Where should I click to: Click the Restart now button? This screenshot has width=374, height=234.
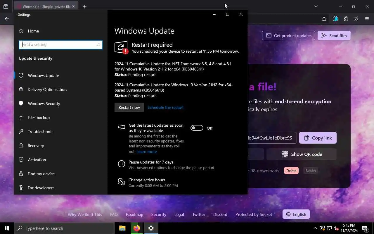(129, 107)
